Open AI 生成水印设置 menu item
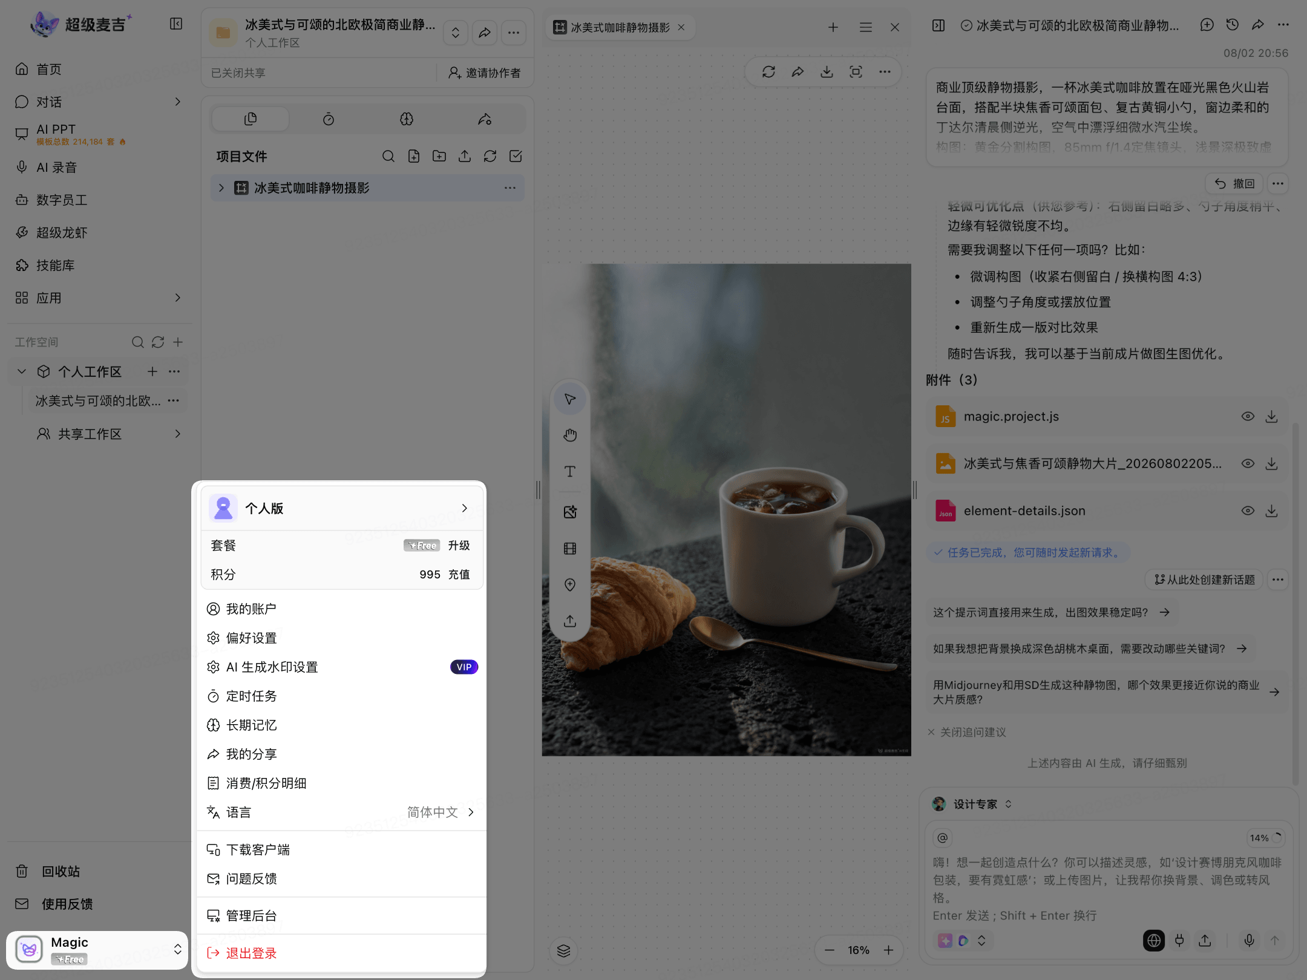This screenshot has height=980, width=1307. [342, 667]
